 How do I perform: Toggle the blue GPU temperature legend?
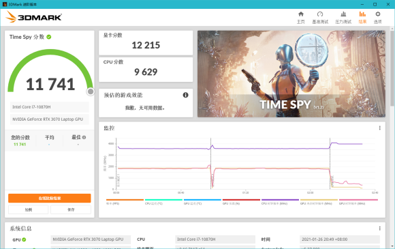202,202
